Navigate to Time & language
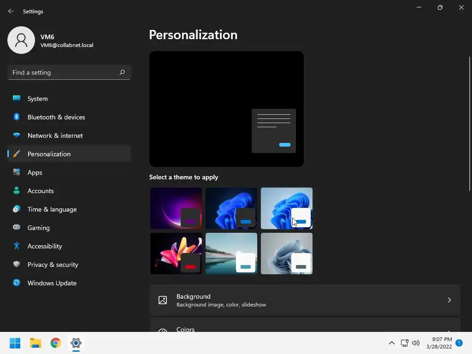This screenshot has width=472, height=354. point(69,209)
